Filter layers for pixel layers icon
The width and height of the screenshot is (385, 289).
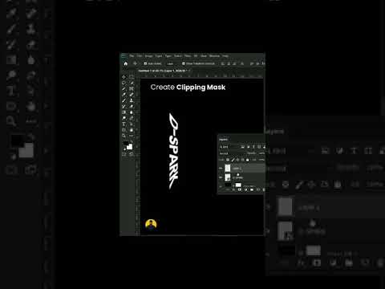click(242, 147)
